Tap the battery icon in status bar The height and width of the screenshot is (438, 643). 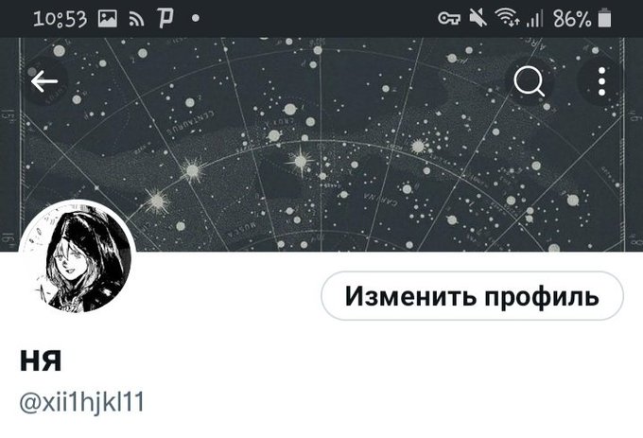[605, 19]
